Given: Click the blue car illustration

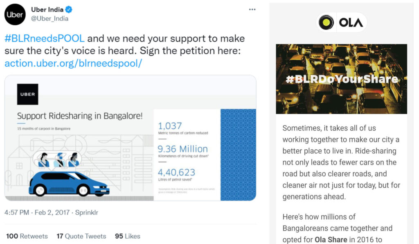Looking at the screenshot, I should click(69, 184).
